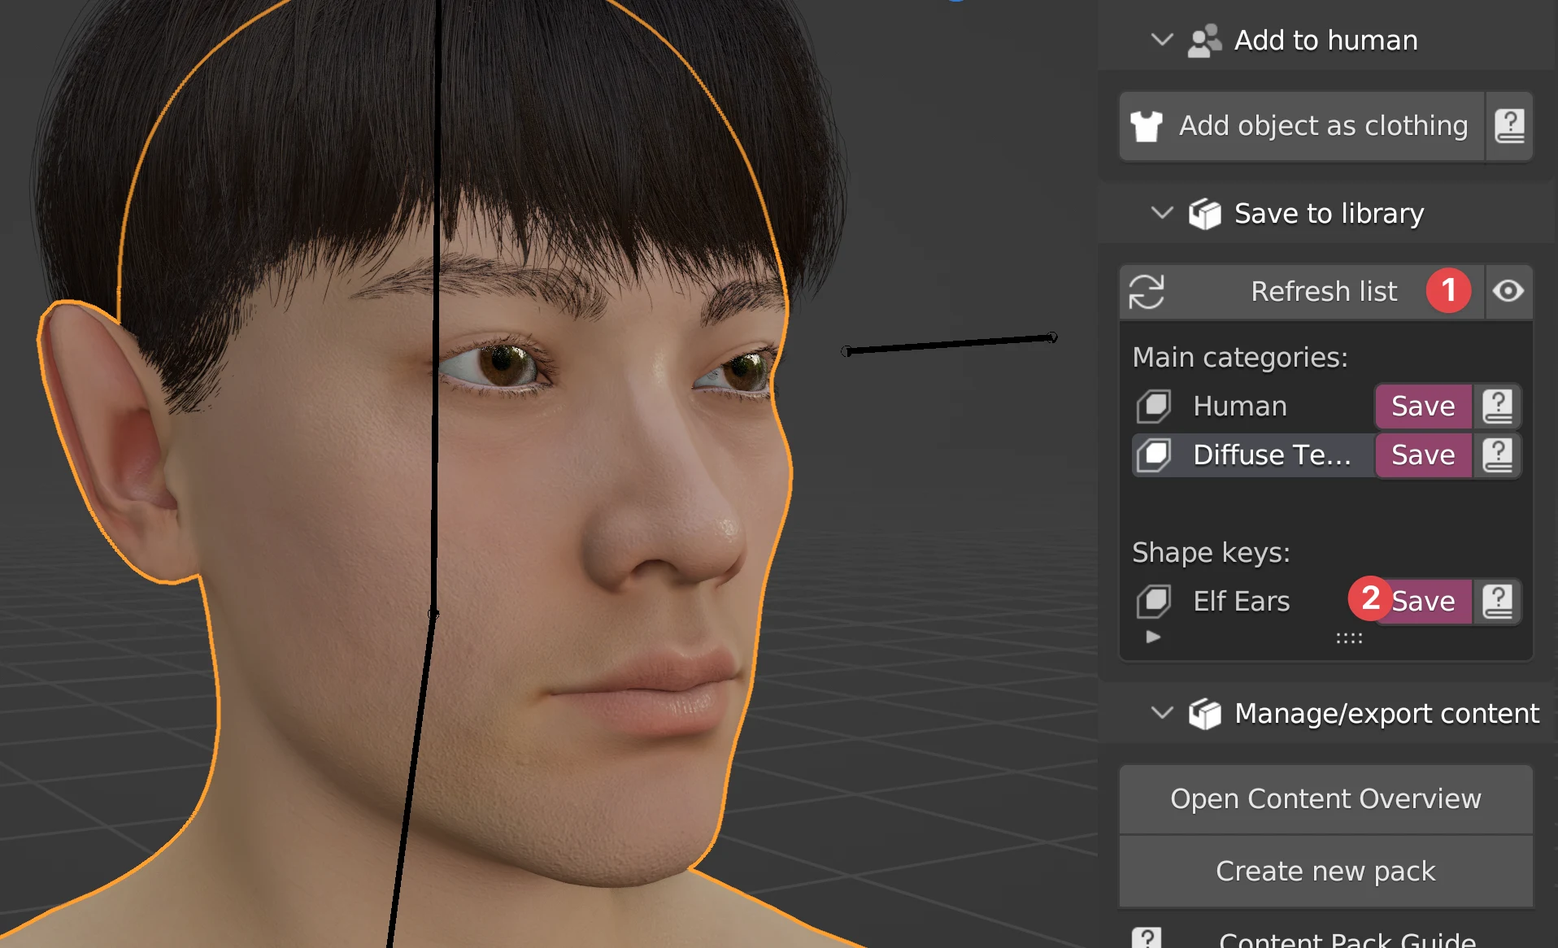Save the Human category
The image size is (1558, 948).
1423,406
